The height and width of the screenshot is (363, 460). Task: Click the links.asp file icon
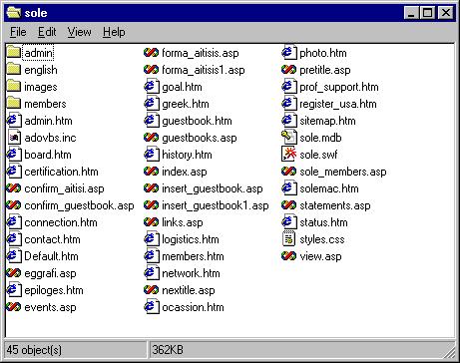pos(152,222)
